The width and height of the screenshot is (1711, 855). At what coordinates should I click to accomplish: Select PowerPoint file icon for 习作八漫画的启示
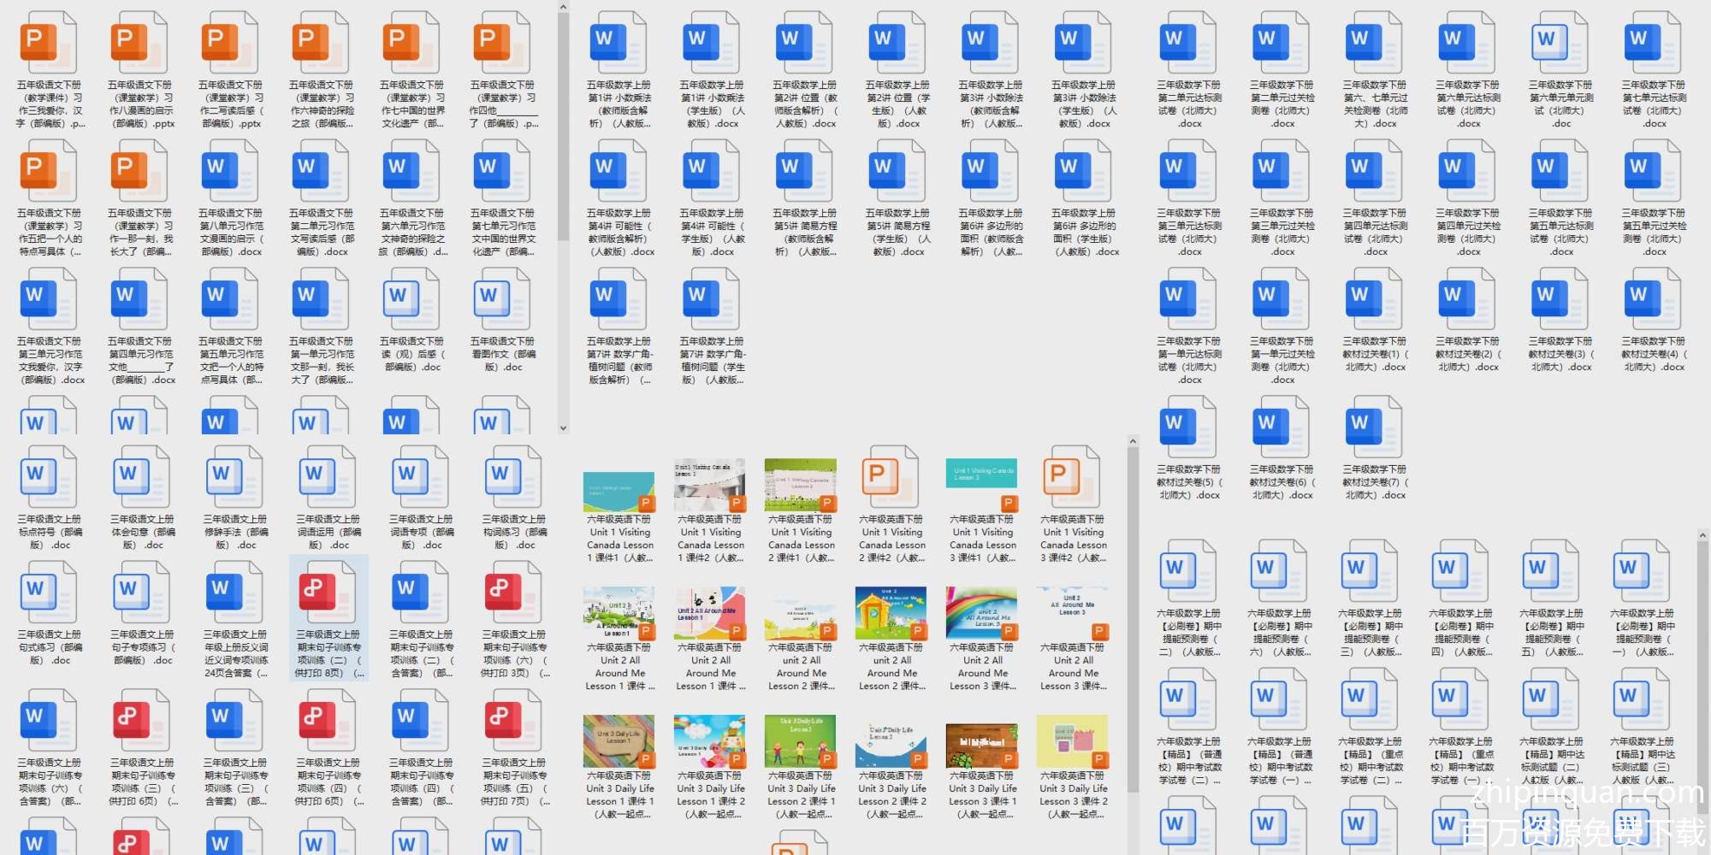click(x=140, y=41)
